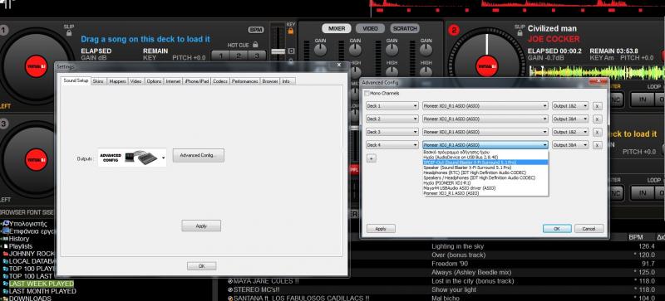
Task: Open the Video settings tab
Action: (135, 81)
